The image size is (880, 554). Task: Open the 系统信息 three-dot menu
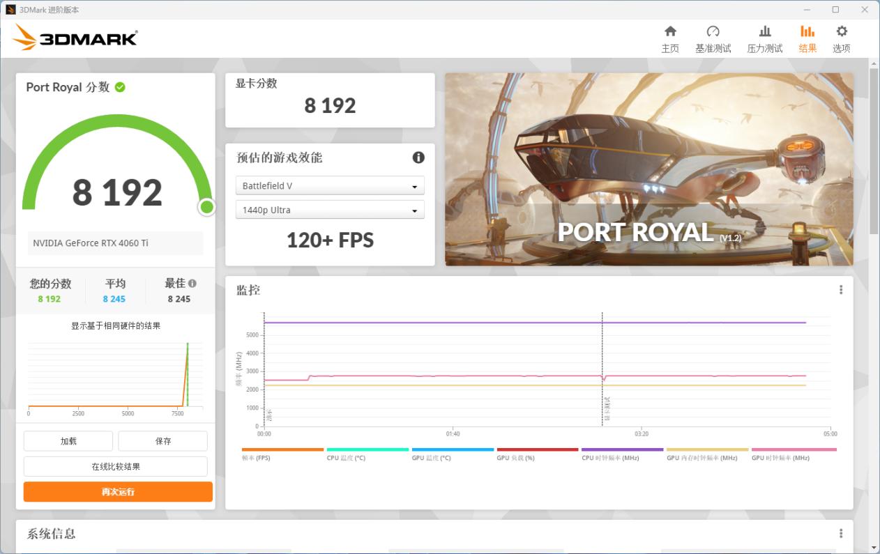click(x=840, y=533)
